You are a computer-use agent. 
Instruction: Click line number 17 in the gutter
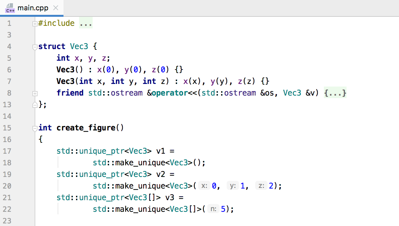[x=7, y=151]
